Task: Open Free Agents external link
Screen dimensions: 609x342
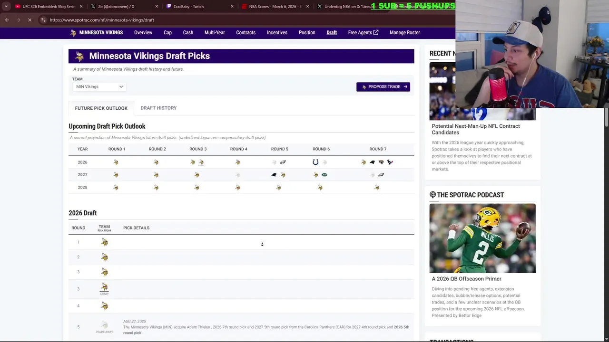Action: [x=363, y=33]
